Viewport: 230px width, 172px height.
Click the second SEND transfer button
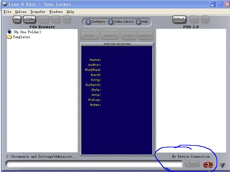pos(145,34)
